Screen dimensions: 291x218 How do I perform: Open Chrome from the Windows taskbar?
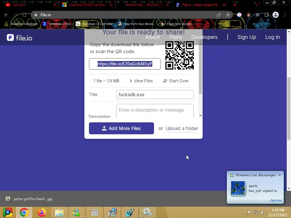[24, 212]
